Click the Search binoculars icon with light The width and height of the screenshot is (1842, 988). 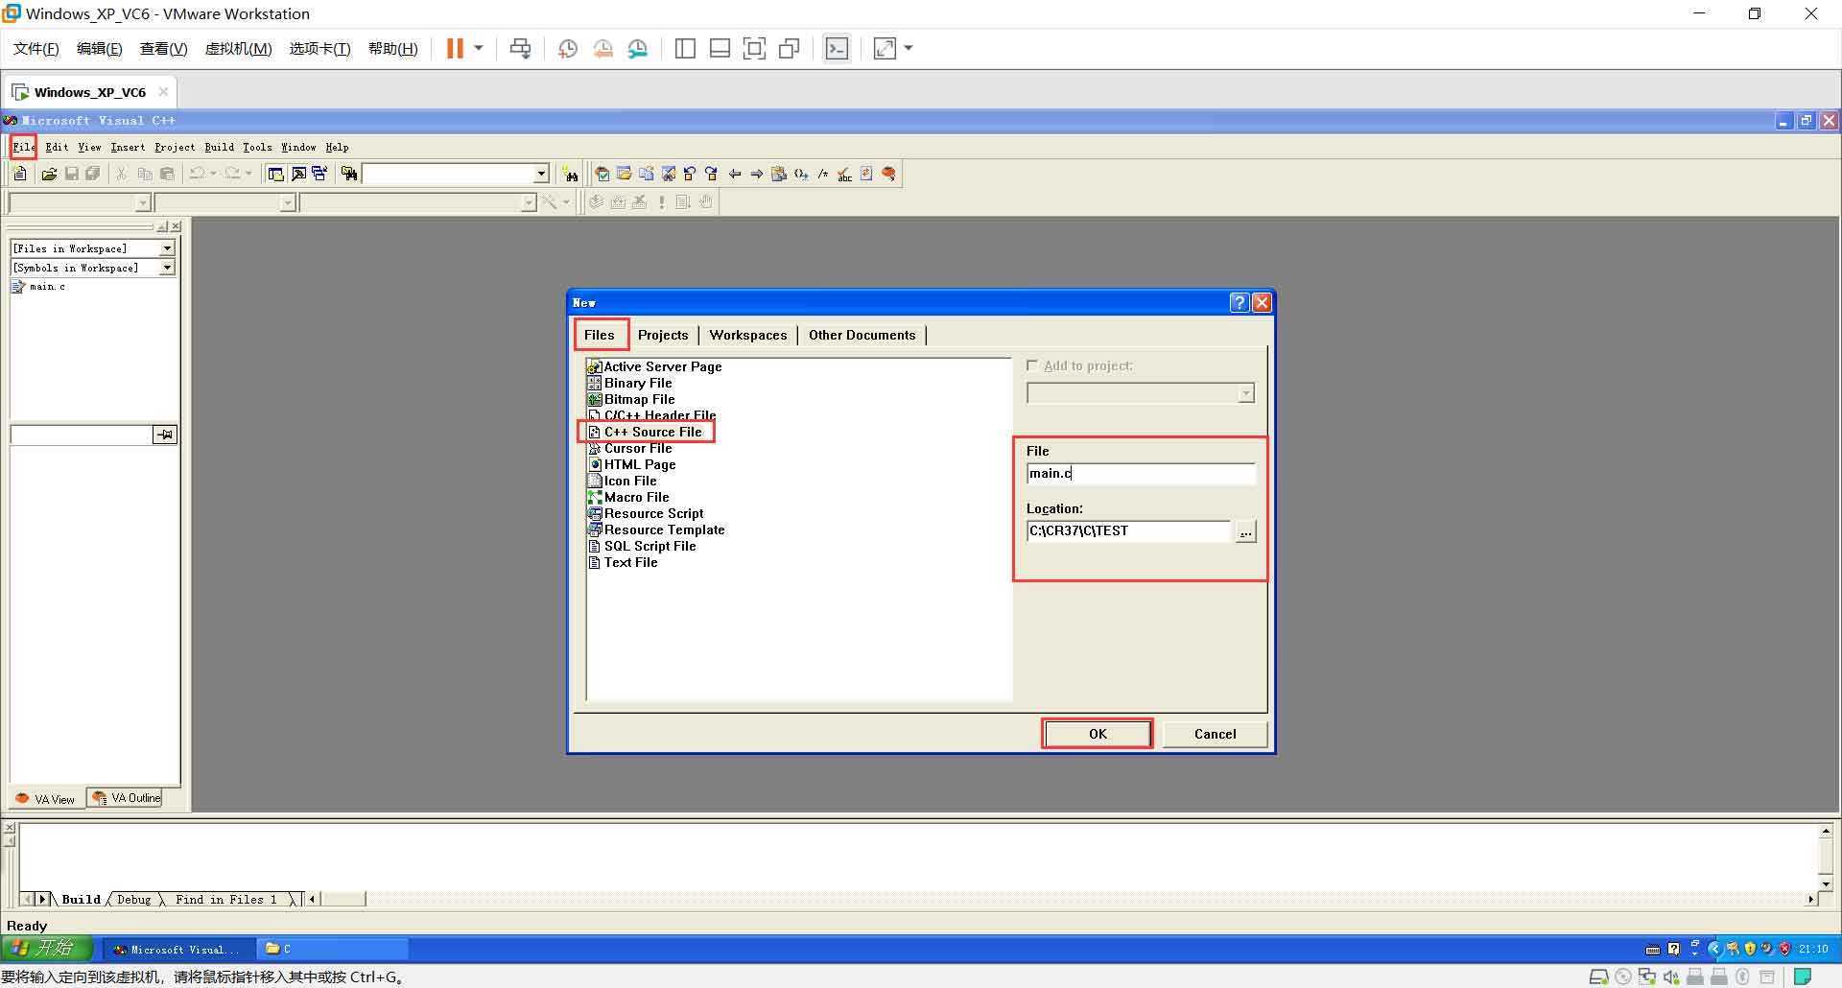point(571,174)
